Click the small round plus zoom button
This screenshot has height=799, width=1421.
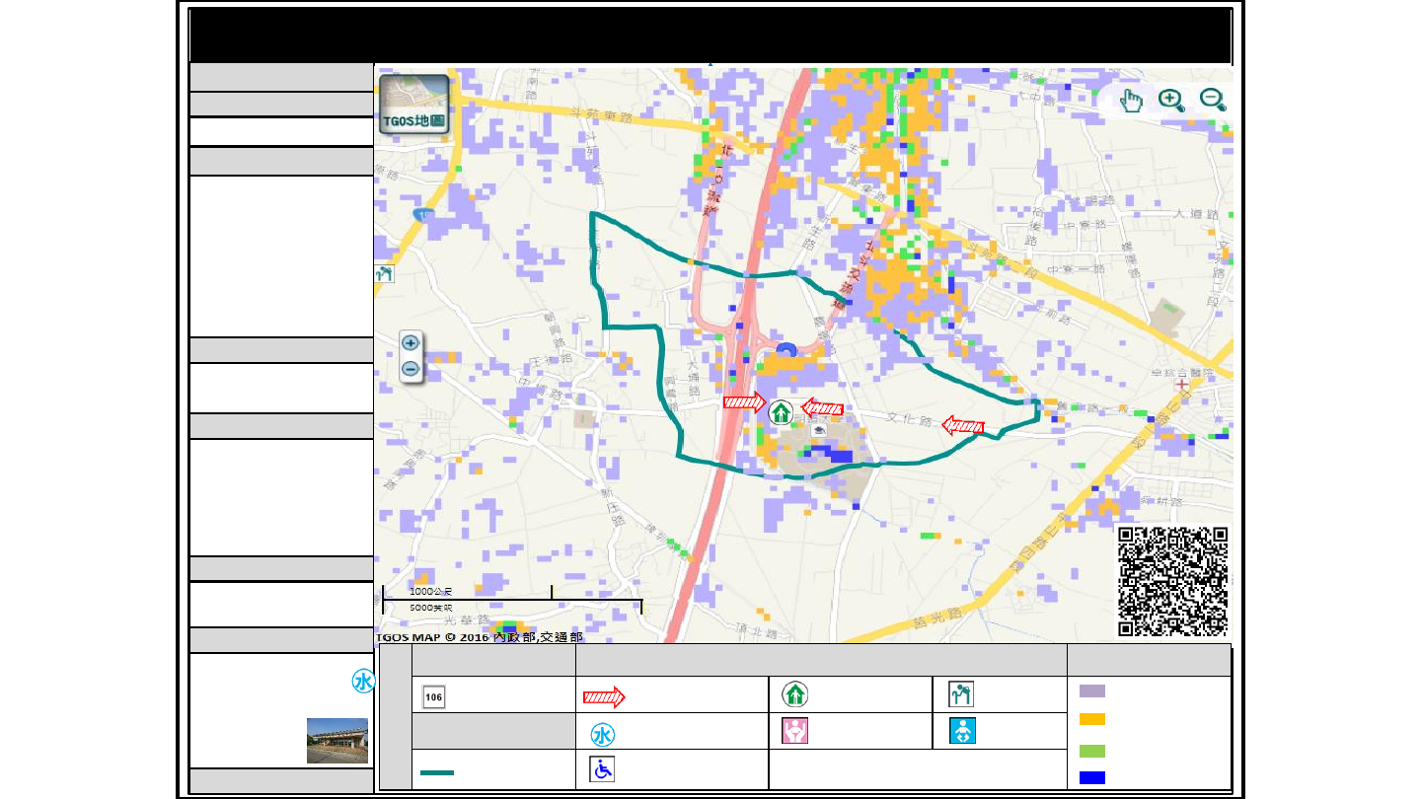[x=411, y=343]
